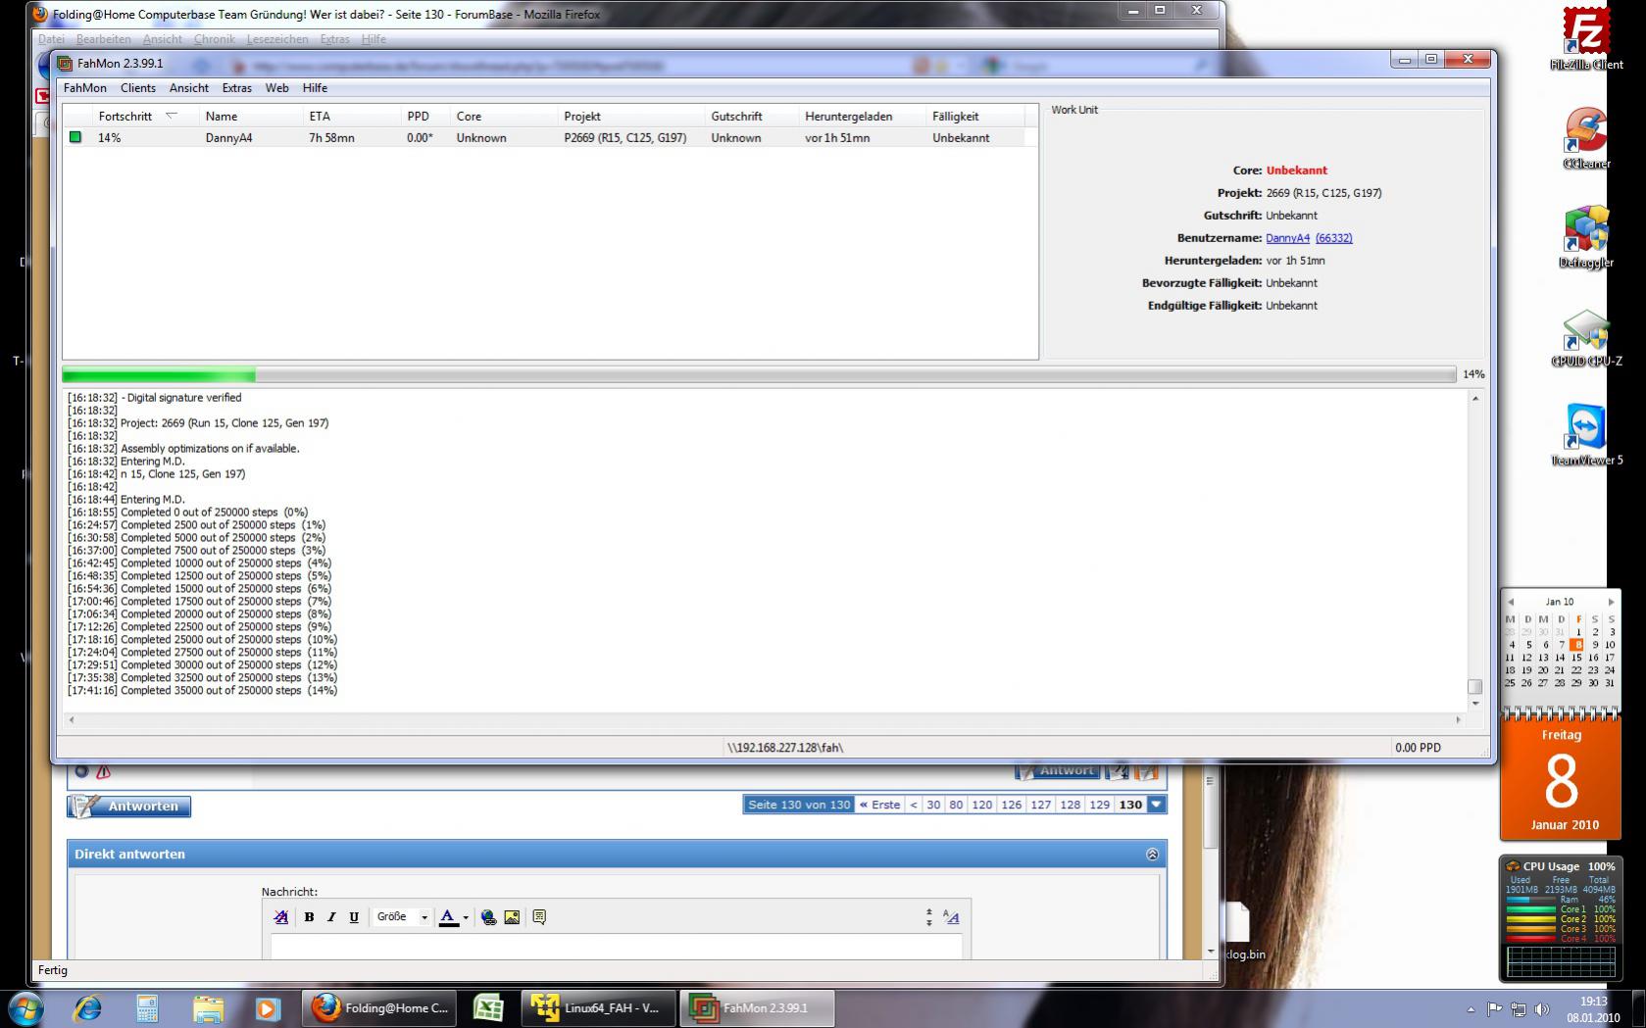The image size is (1646, 1028).
Task: Click network tray icon
Action: [x=1519, y=1008]
